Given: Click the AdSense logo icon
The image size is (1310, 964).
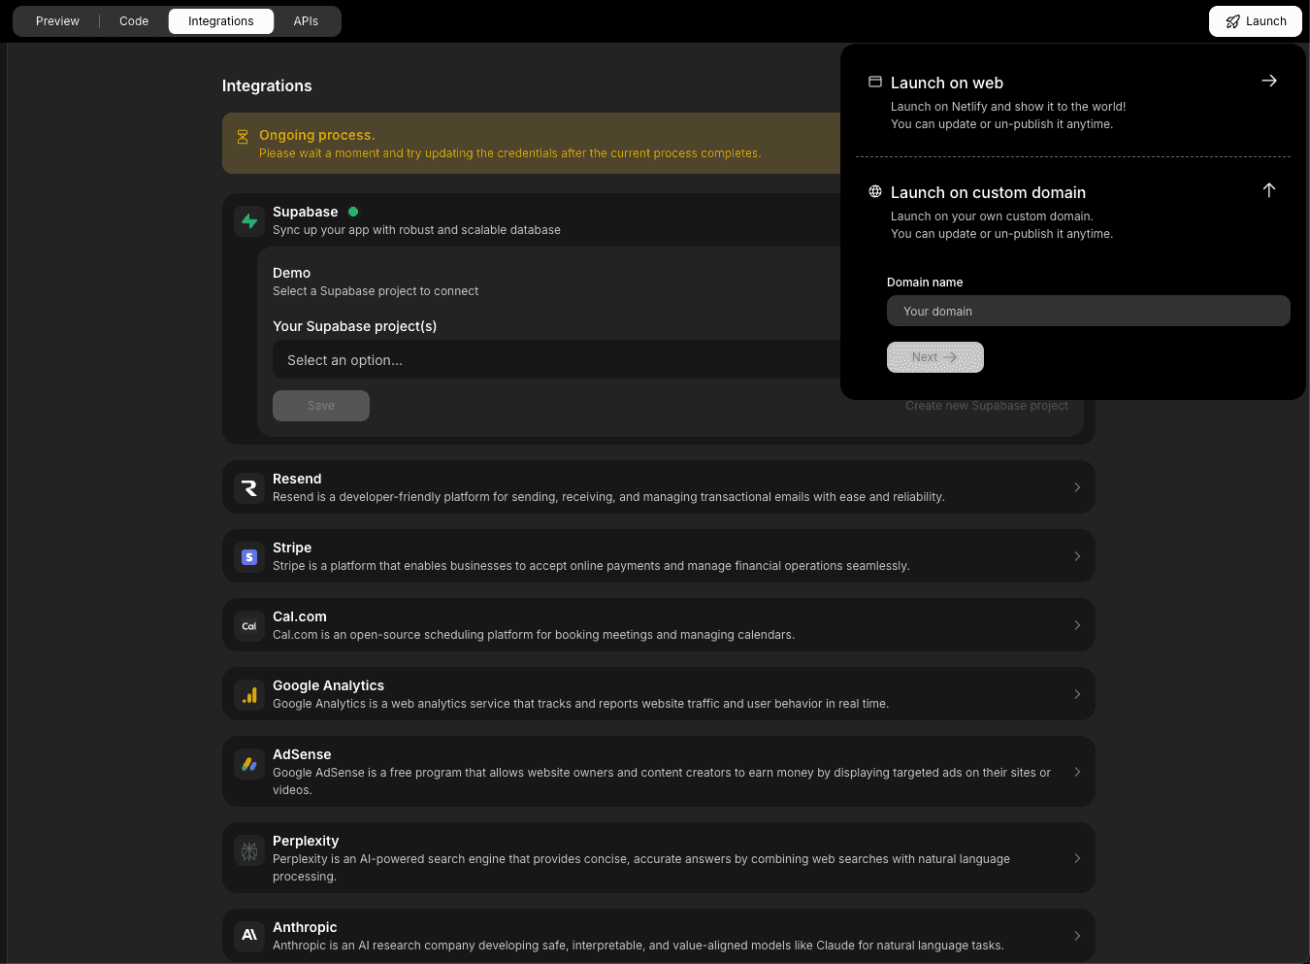Looking at the screenshot, I should pos(249,765).
